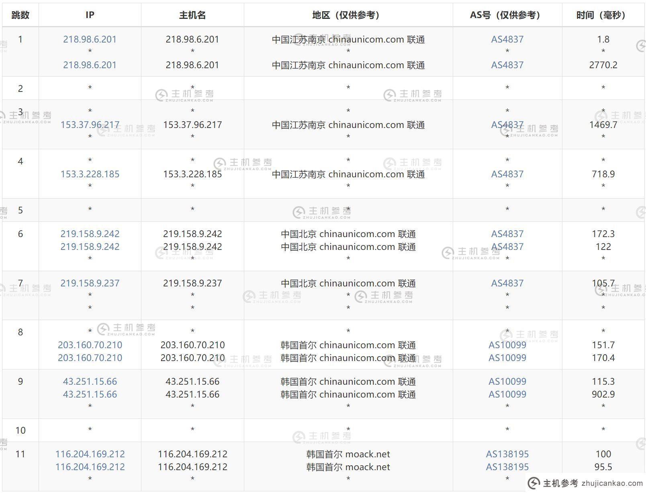646x493 pixels.
Task: Click hop number 8 in 跳数 column
Action: [20, 332]
